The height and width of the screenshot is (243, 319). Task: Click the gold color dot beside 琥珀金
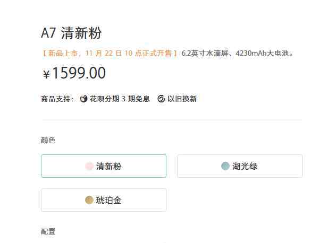pyautogui.click(x=89, y=200)
